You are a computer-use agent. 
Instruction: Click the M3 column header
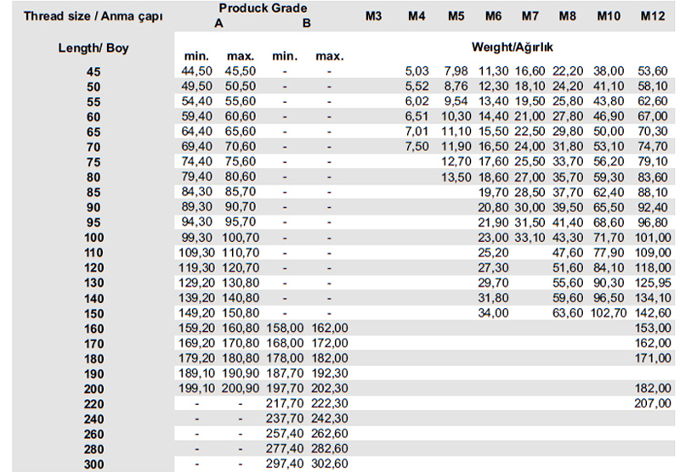(372, 16)
